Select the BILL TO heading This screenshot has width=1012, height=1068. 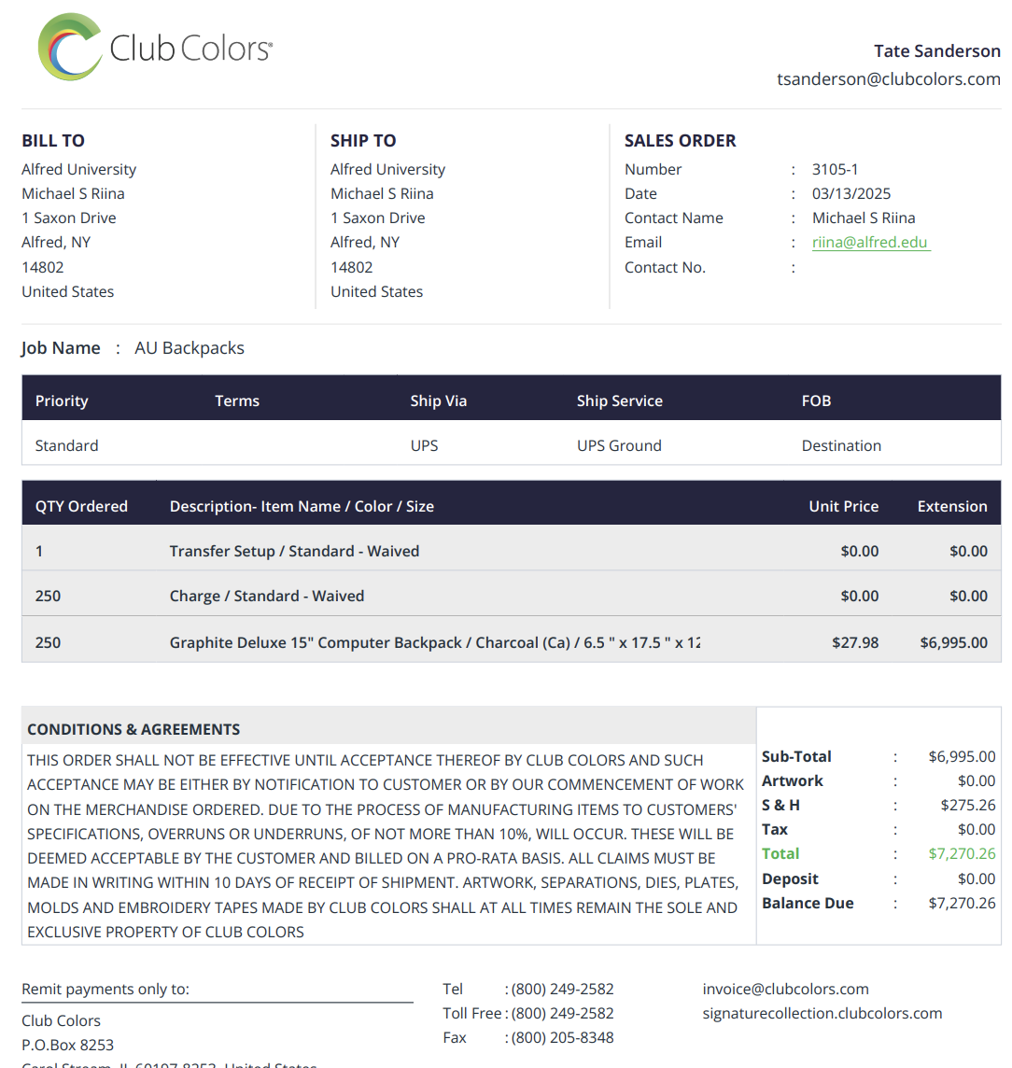[x=53, y=141]
